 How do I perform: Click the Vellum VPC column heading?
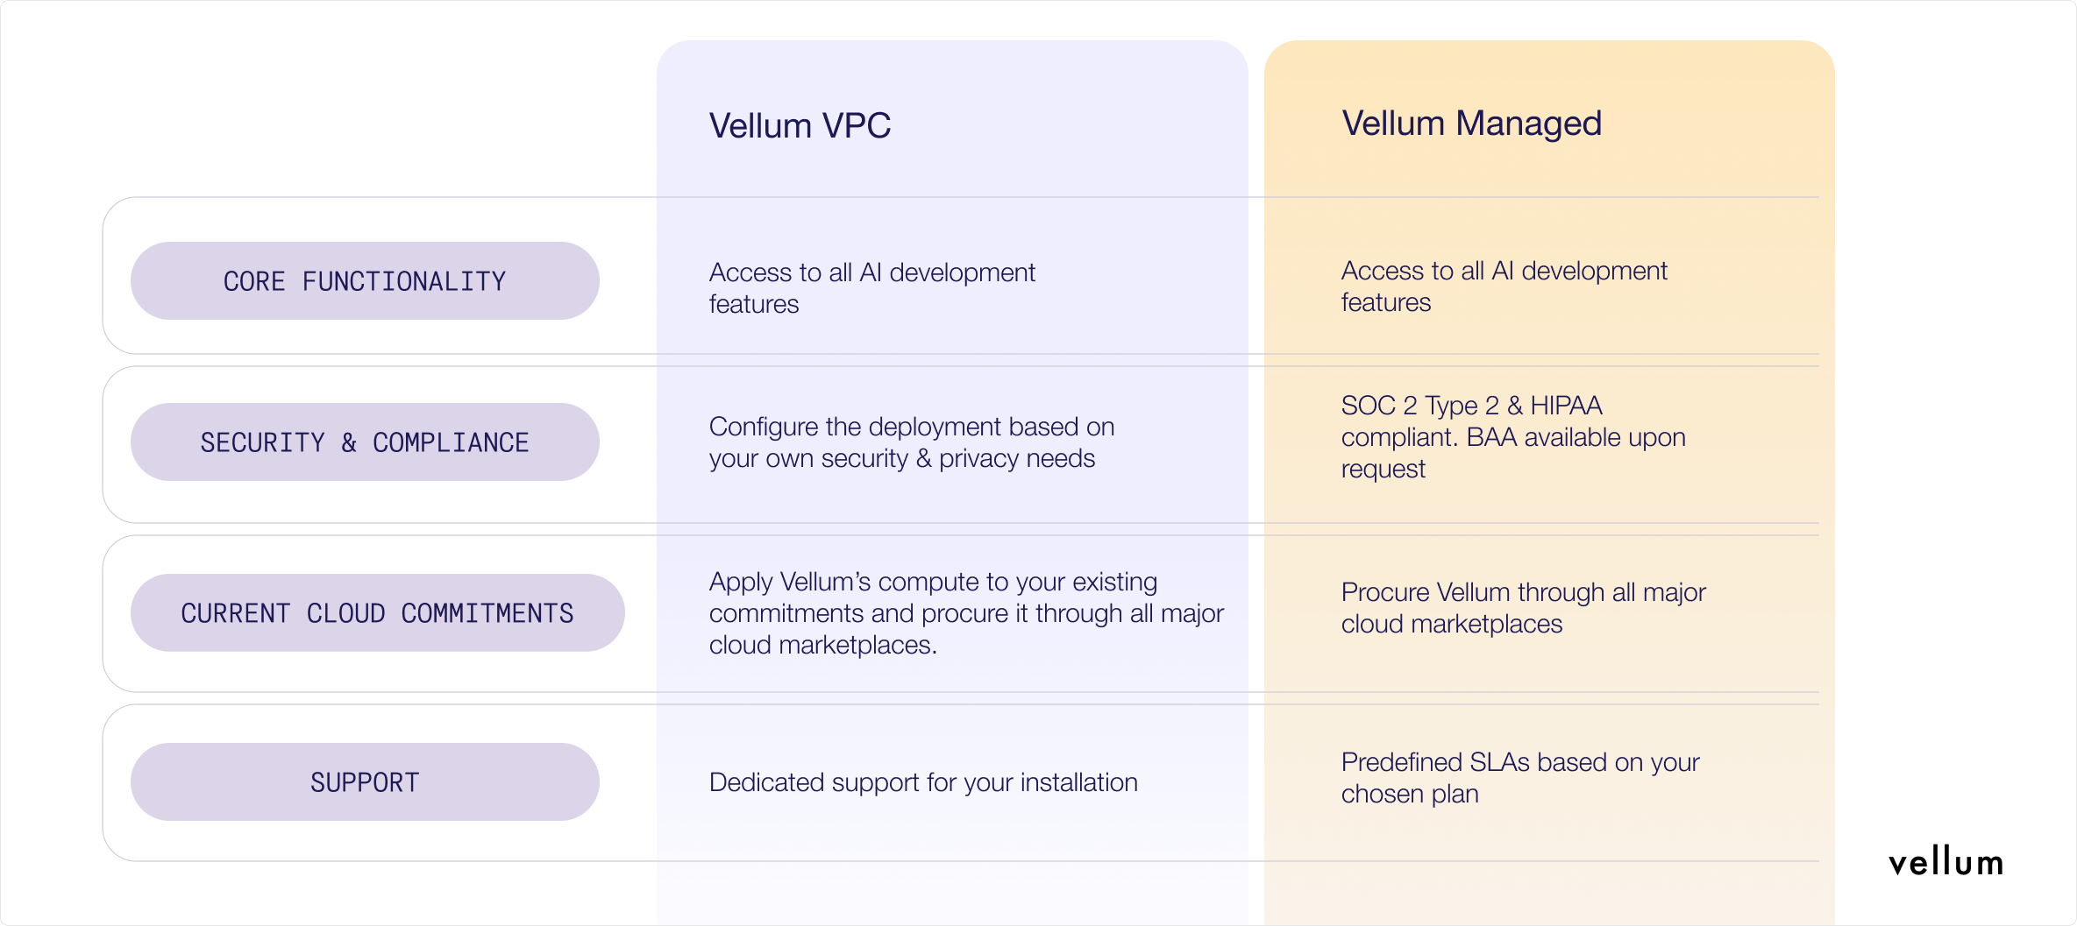(x=800, y=126)
